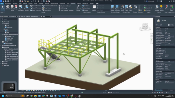Screen dimensions: 175x98
Task: Open the Materials tool
Action: point(8,8)
